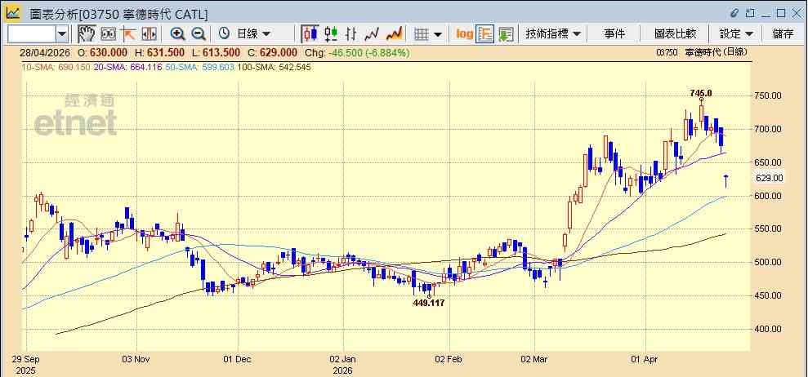Click the 01 Apr date label
Image resolution: width=808 pixels, height=377 pixels.
click(645, 358)
